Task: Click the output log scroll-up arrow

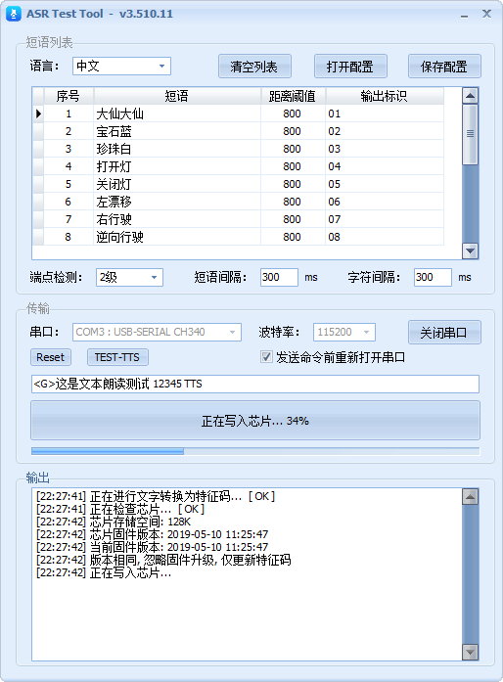Action: click(x=470, y=496)
